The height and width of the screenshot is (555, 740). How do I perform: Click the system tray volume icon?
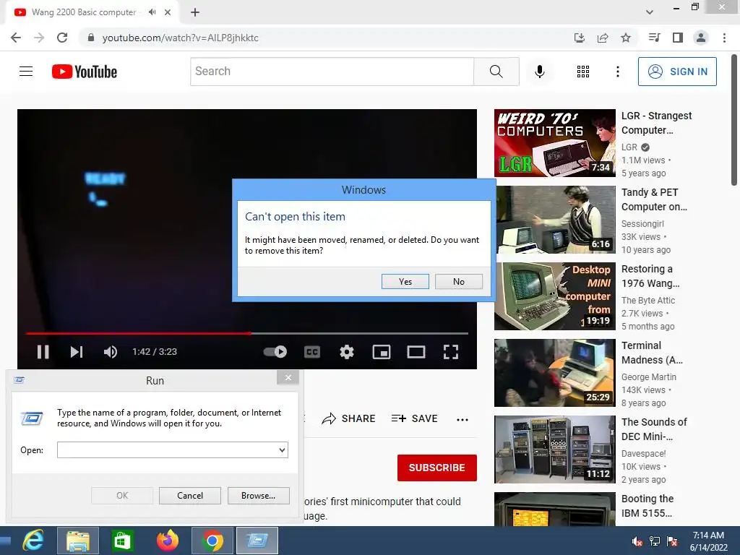[637, 541]
